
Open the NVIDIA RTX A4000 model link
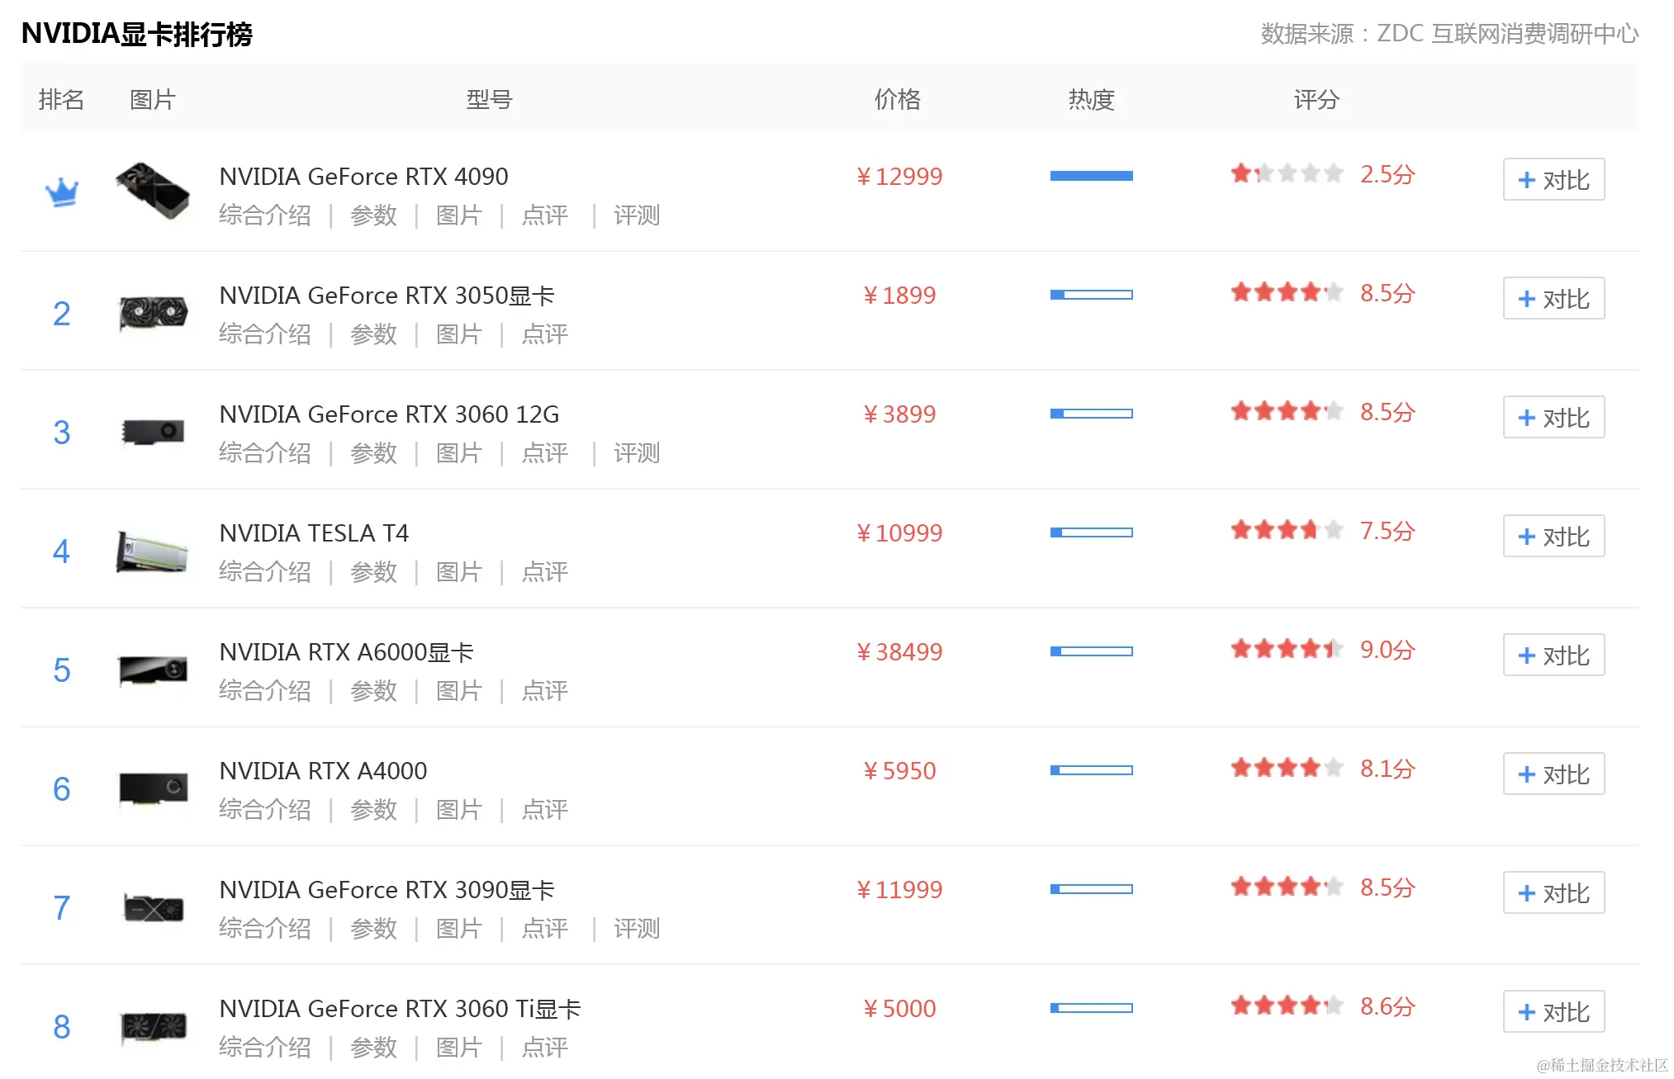(x=323, y=771)
